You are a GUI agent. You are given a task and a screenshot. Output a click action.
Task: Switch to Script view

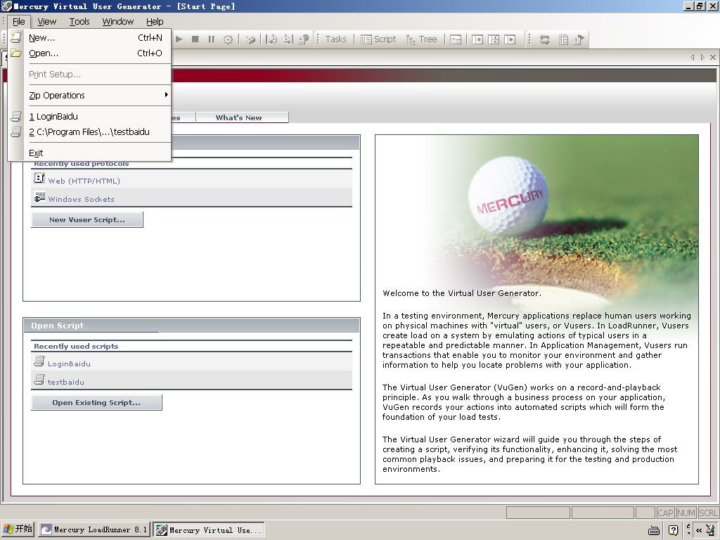coord(379,39)
